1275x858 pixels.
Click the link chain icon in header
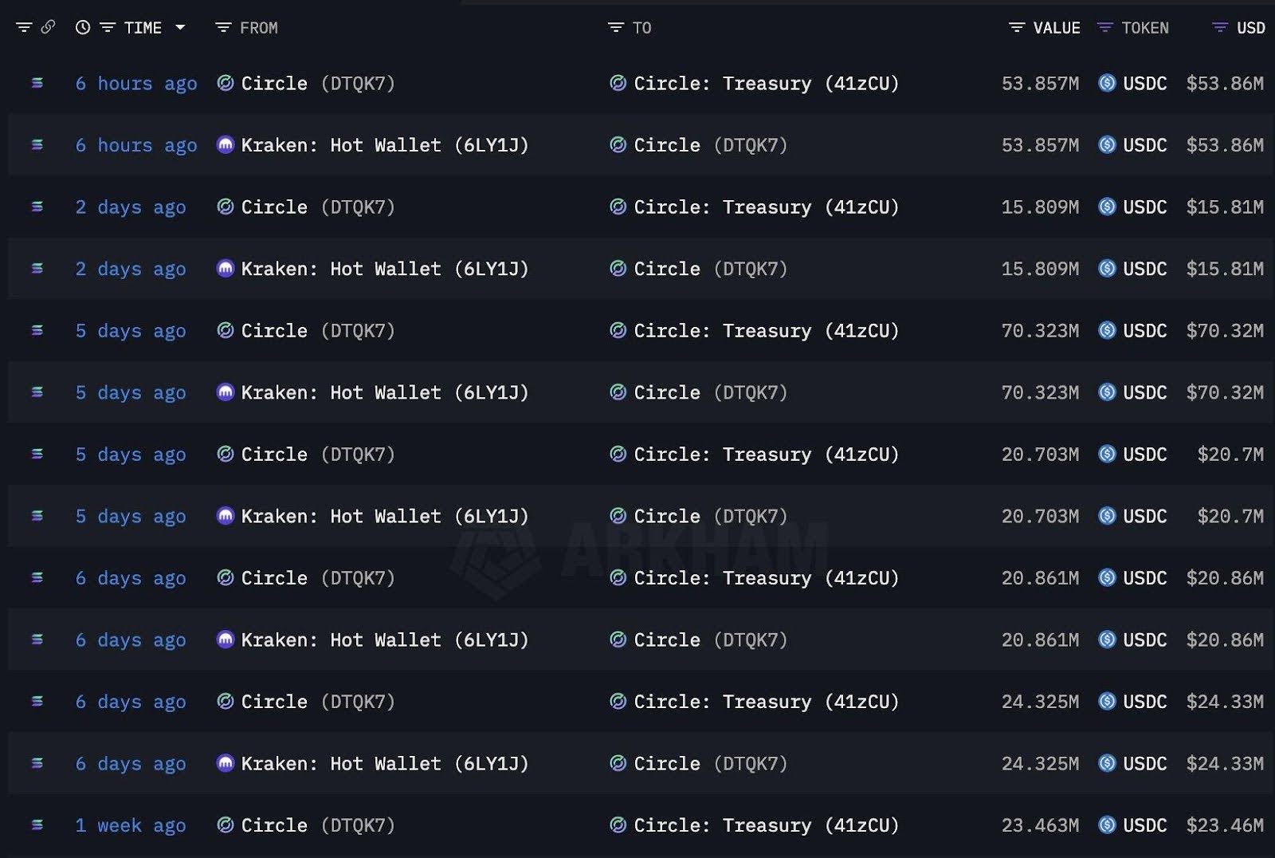point(49,27)
